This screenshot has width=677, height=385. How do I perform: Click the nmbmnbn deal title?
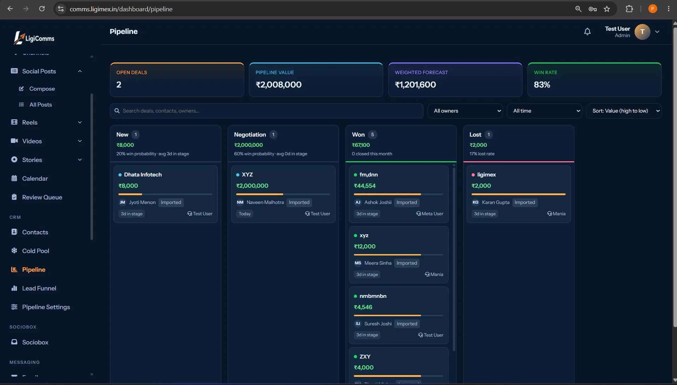click(373, 296)
